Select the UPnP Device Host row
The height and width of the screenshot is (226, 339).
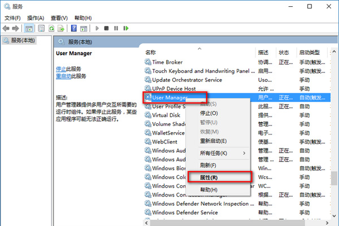pos(237,89)
